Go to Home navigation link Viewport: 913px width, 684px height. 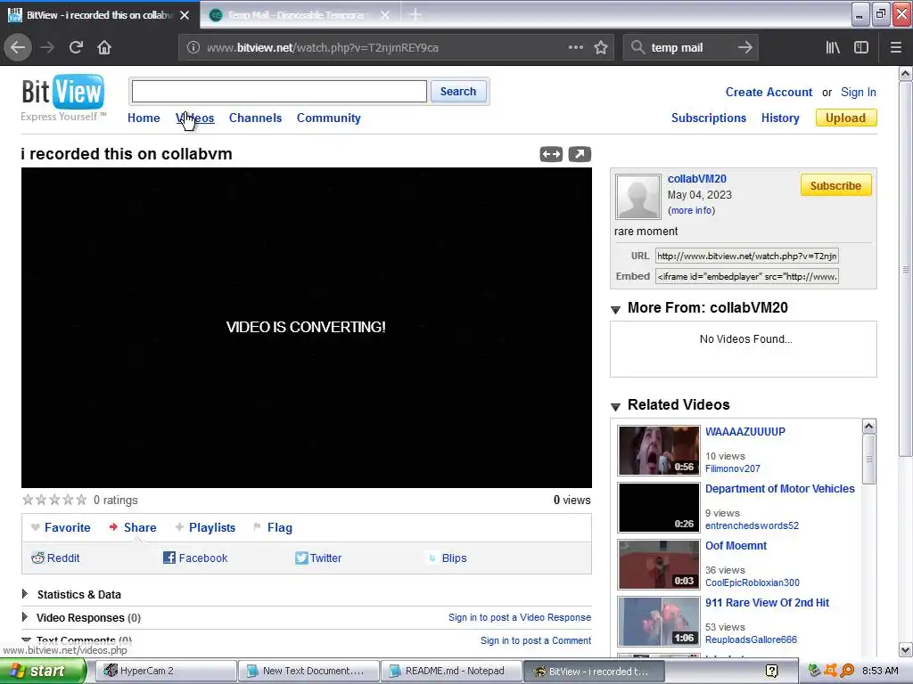[144, 118]
